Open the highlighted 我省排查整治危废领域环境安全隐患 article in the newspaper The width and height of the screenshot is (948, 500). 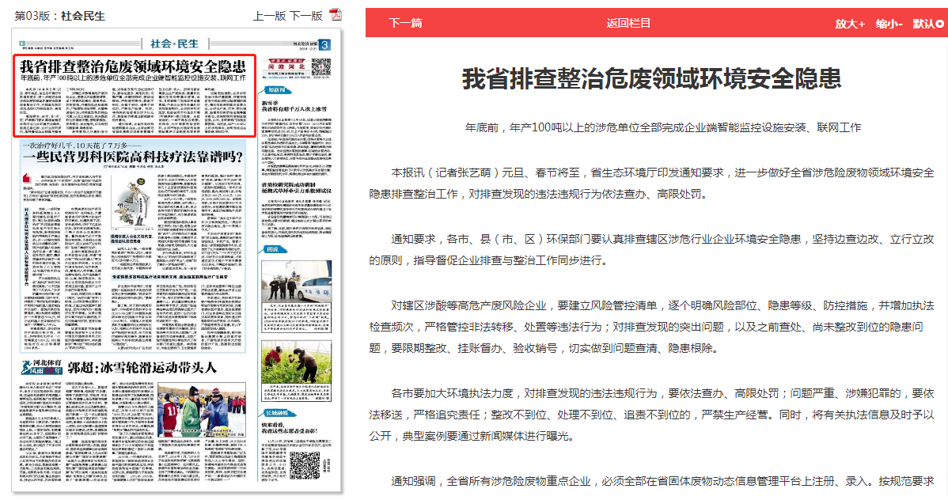pyautogui.click(x=135, y=96)
